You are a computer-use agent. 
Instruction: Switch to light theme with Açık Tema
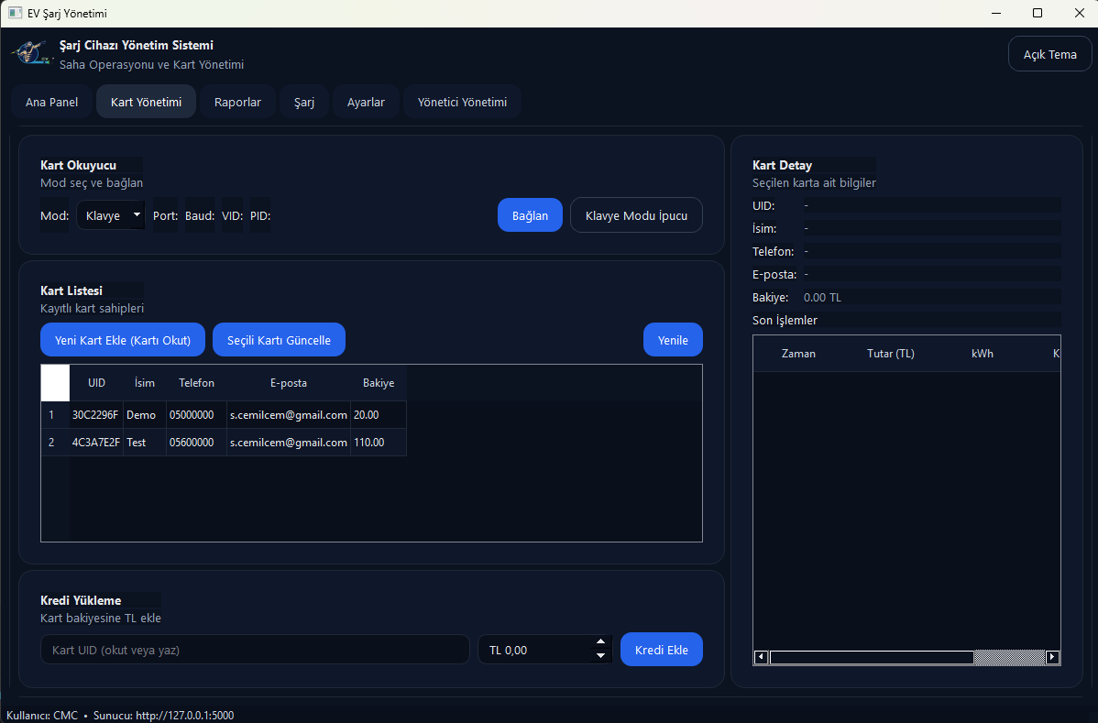pyautogui.click(x=1049, y=54)
